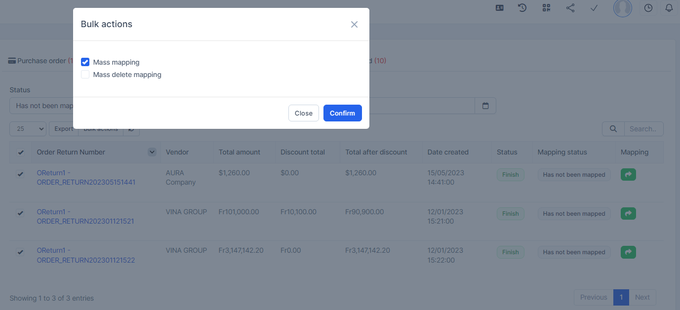This screenshot has width=680, height=310.
Task: Click the $1,260.00 Total amount cell
Action: [x=234, y=173]
